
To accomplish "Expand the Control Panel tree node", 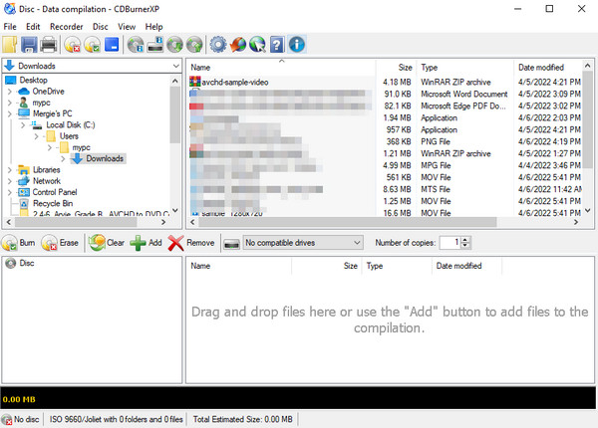I will 10,192.
